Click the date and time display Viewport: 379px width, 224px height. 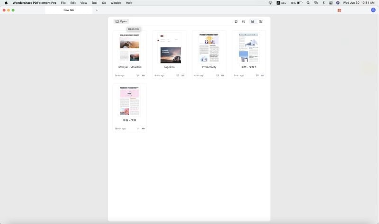point(359,3)
